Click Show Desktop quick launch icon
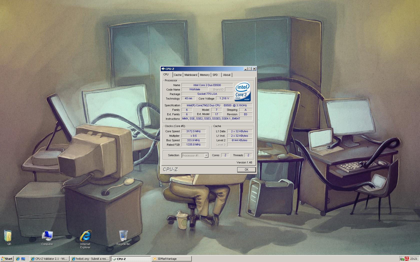 pyautogui.click(x=23, y=259)
